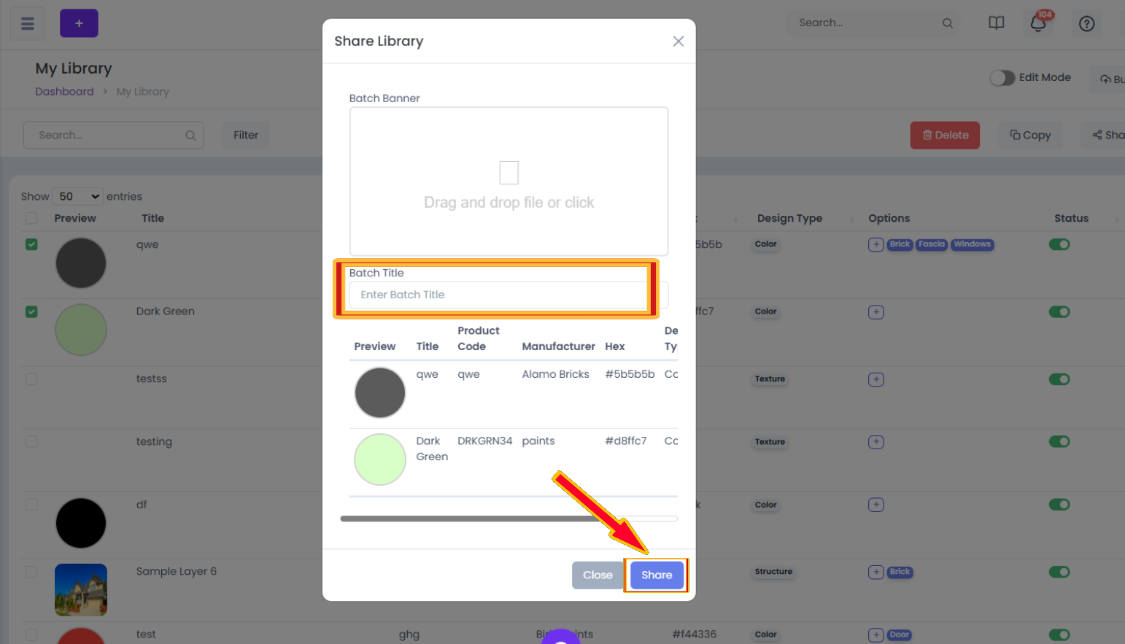Add option plus icon in test row
Screen dimensions: 1125x644
pyautogui.click(x=875, y=635)
